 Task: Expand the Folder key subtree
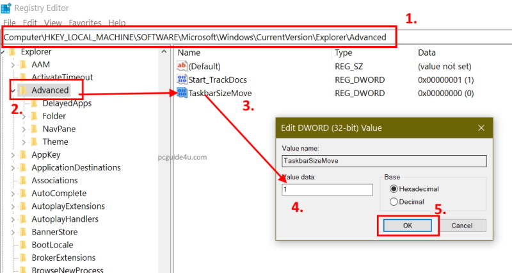click(x=24, y=116)
